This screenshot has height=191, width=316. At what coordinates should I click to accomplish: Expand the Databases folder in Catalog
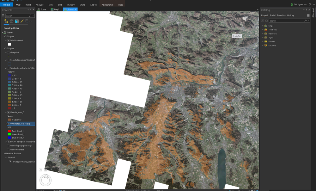[x=263, y=34]
